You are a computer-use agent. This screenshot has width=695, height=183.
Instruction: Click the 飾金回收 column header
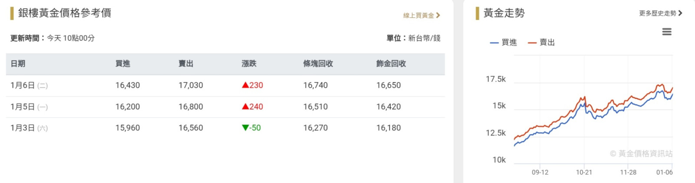(391, 63)
